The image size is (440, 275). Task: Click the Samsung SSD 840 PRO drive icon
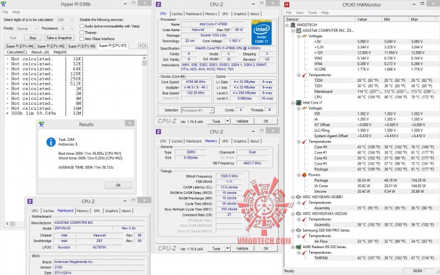(x=299, y=230)
